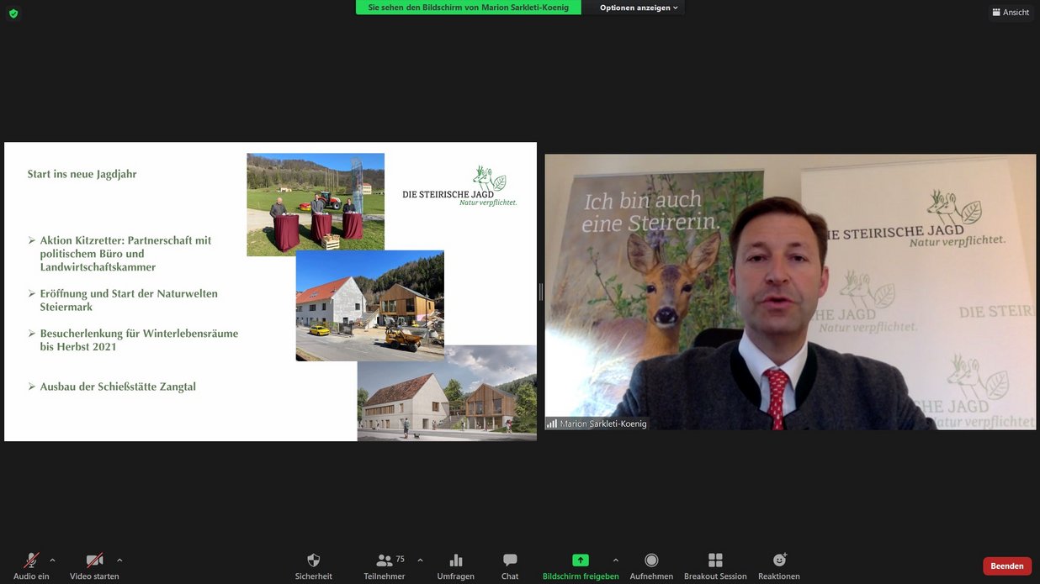Open Umfragen polls icon
Viewport: 1040px width, 584px height.
coord(455,560)
